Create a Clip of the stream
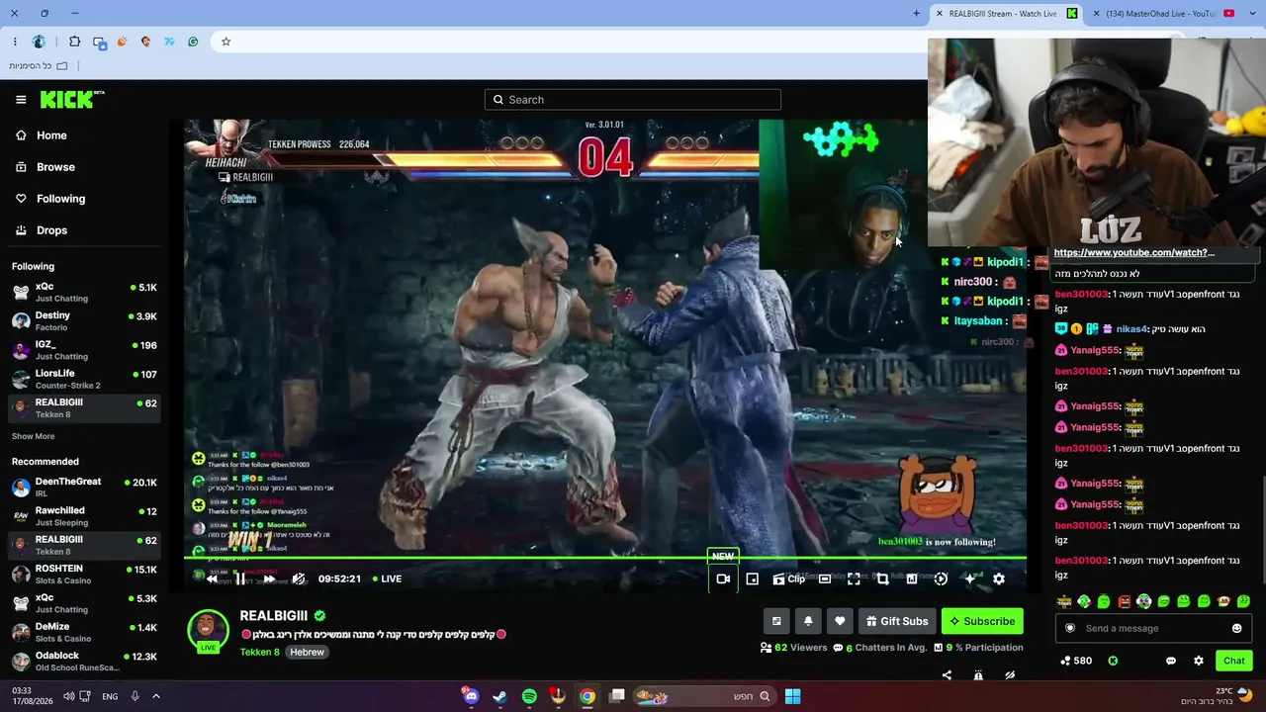Viewport: 1266px width, 712px height. tap(789, 578)
